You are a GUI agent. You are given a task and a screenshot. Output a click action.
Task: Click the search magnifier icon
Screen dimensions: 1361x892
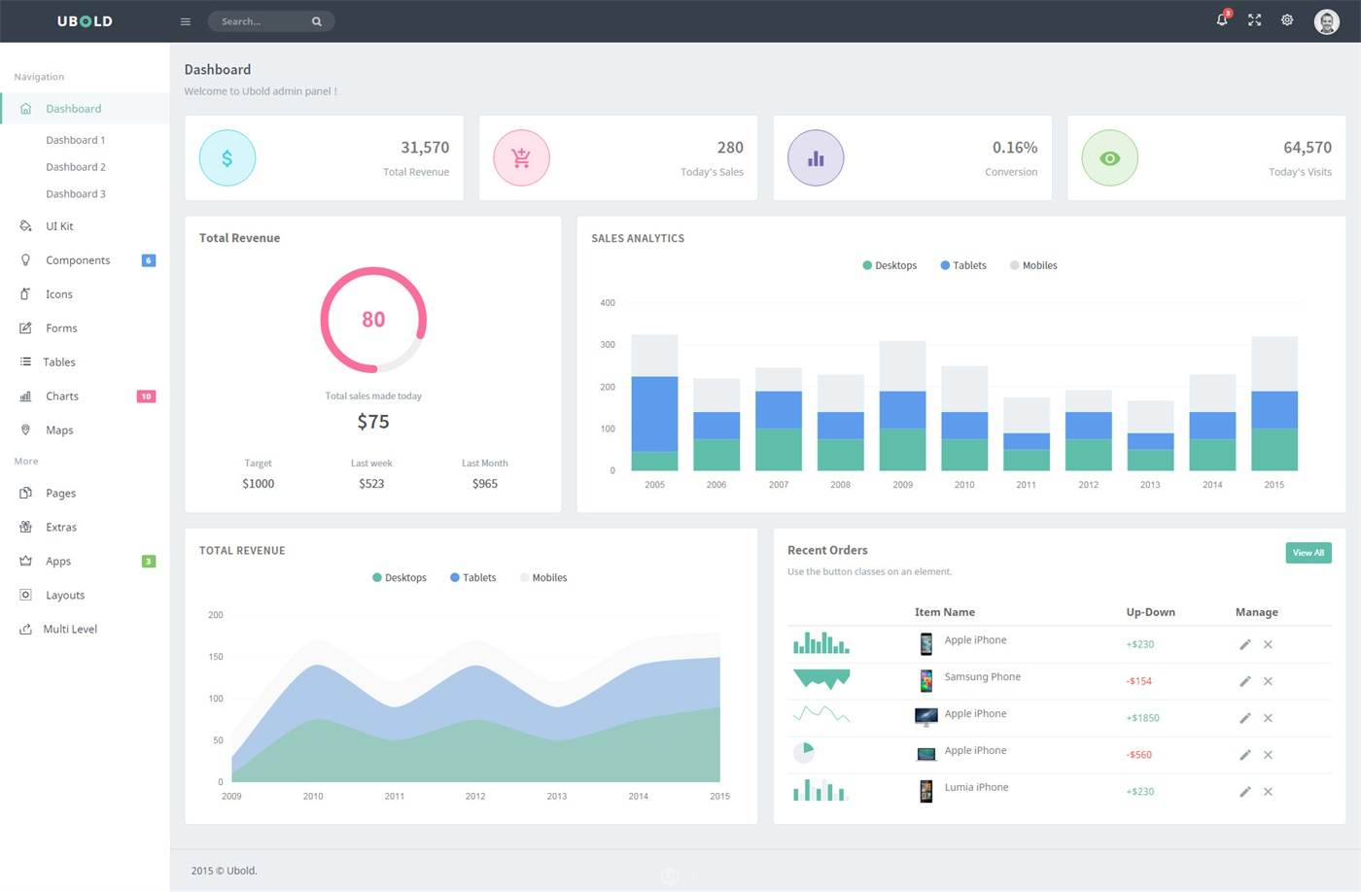click(x=317, y=21)
